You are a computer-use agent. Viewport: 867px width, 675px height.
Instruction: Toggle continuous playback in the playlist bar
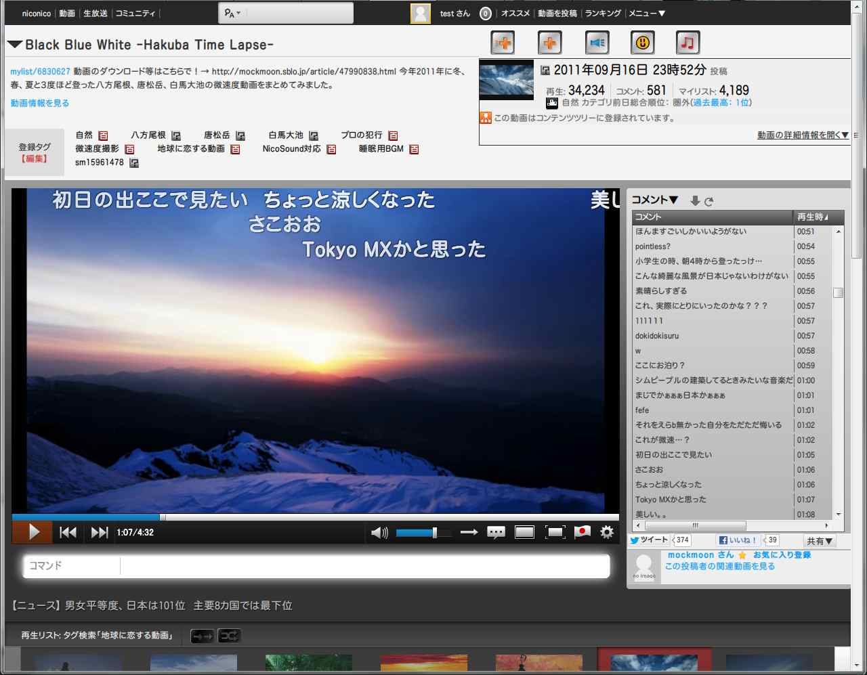202,636
